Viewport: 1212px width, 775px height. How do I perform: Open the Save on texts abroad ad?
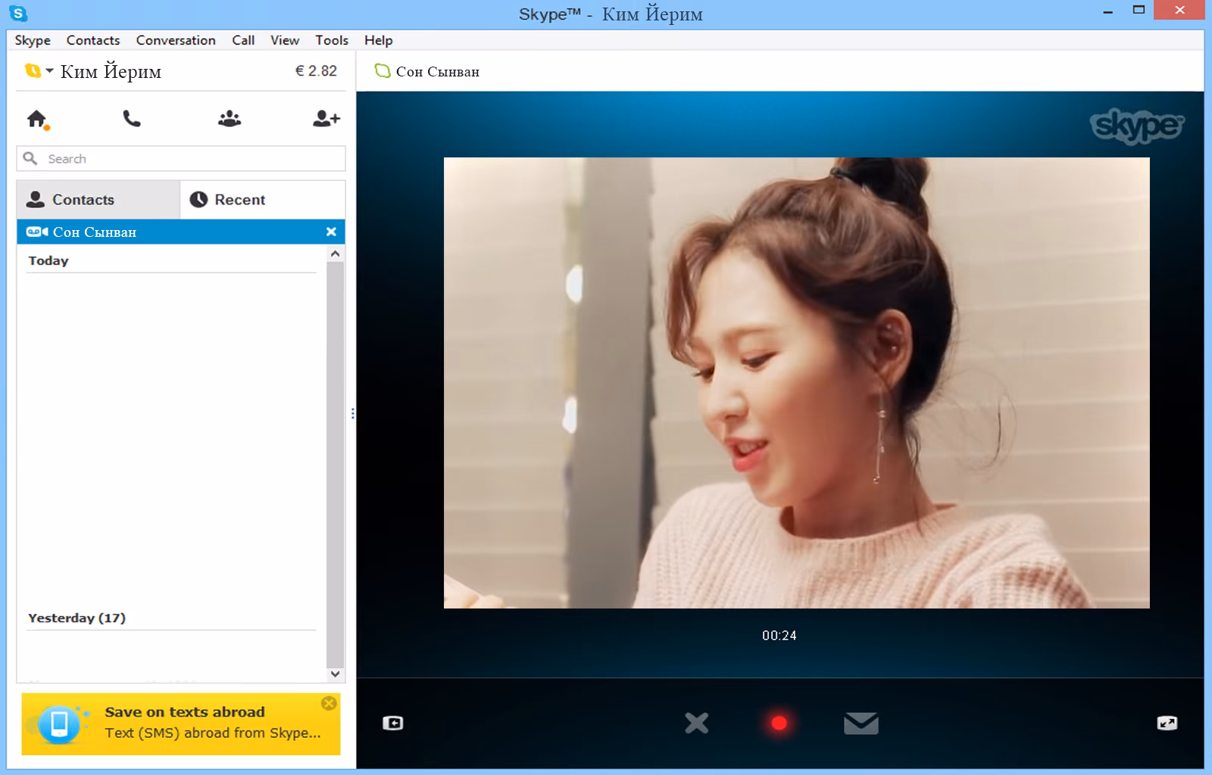tap(181, 724)
